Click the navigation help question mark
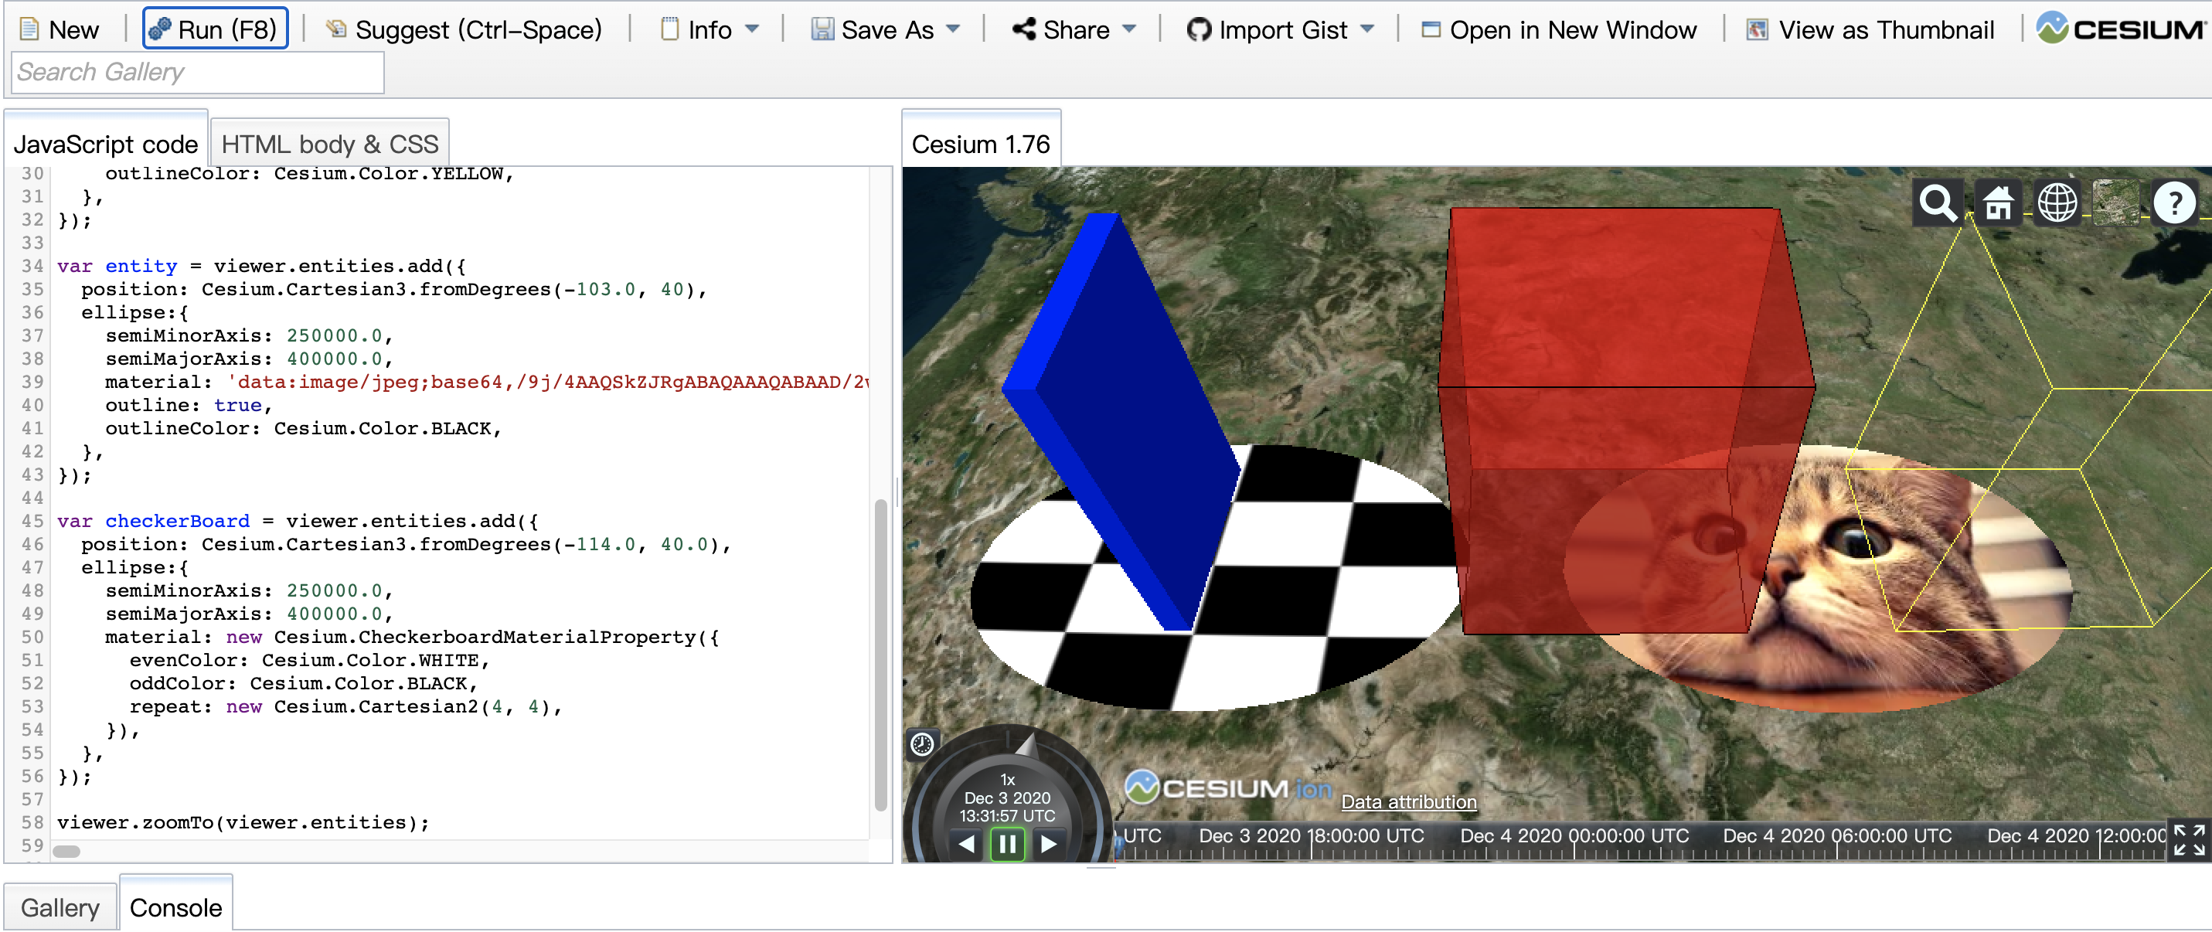The height and width of the screenshot is (932, 2212). click(x=2174, y=203)
